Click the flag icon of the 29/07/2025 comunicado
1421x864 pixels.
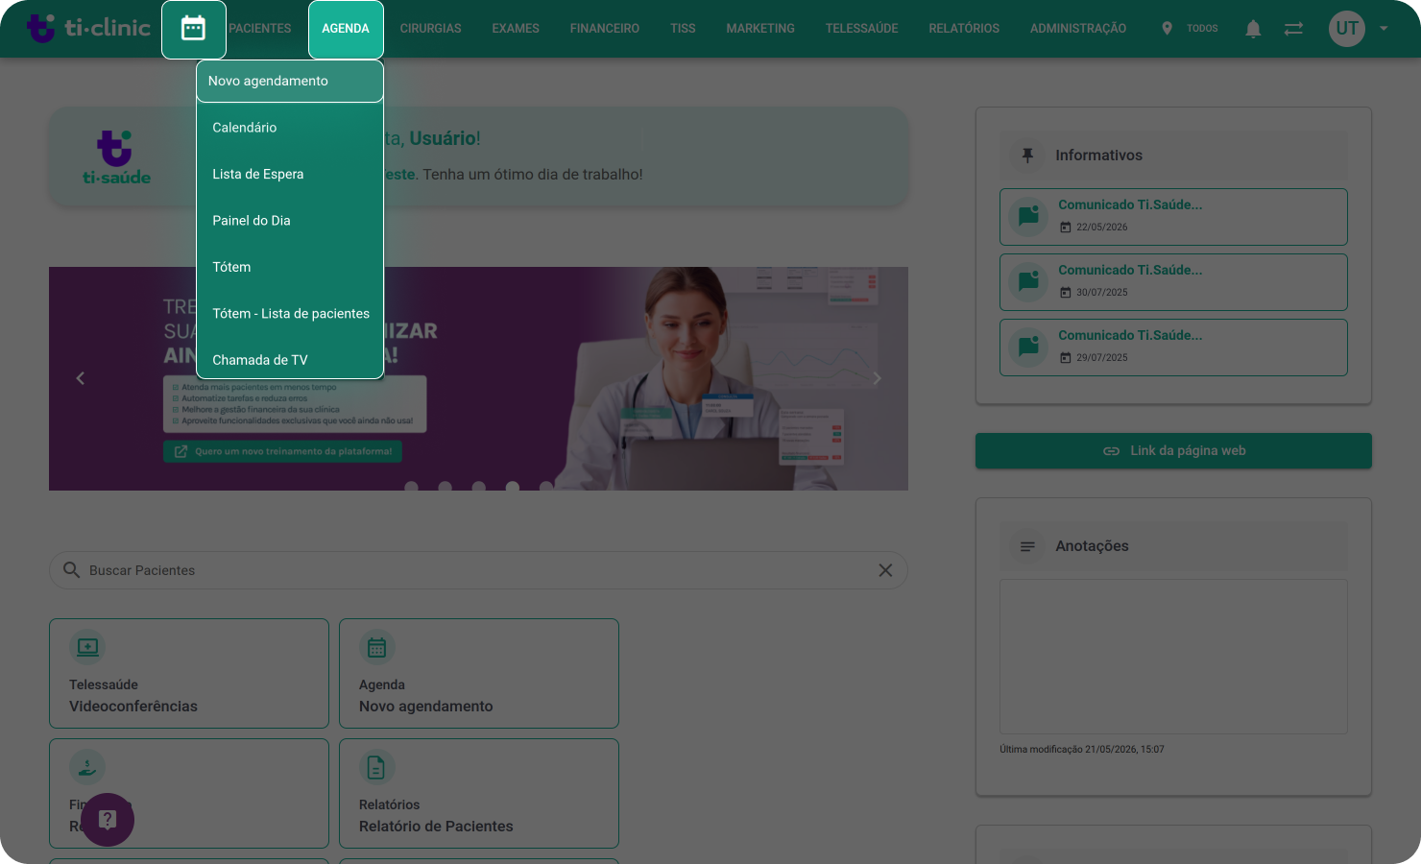(1028, 347)
